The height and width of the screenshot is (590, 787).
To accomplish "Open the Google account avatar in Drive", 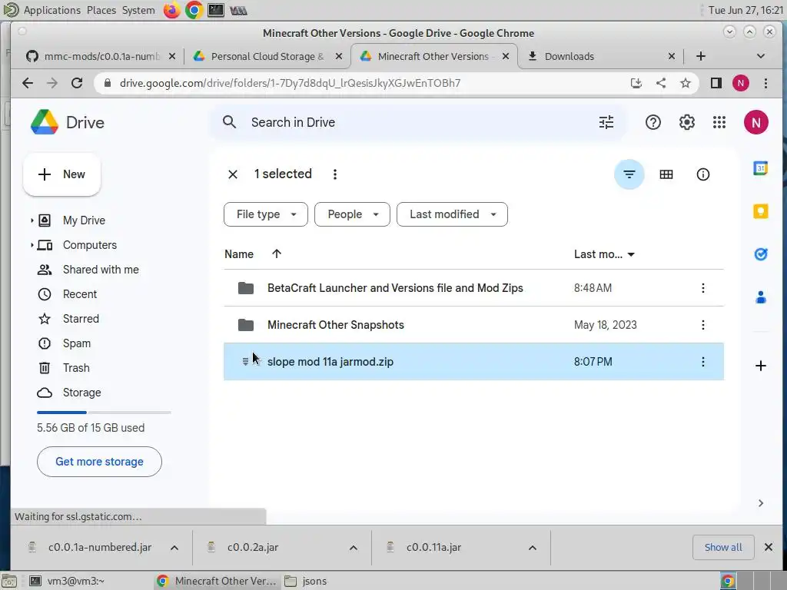I will pyautogui.click(x=756, y=122).
